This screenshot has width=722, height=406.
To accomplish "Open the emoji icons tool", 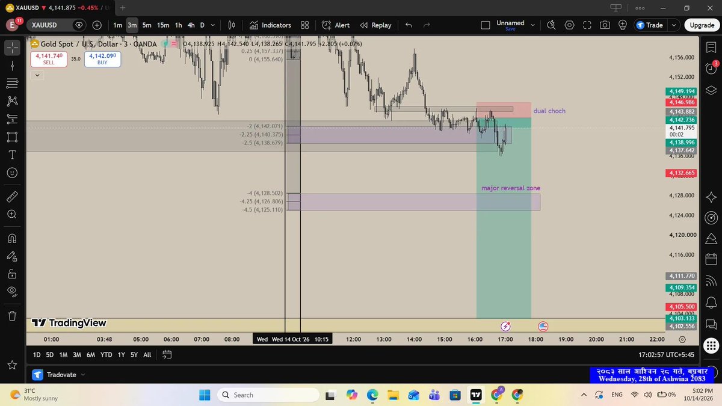I will tap(13, 173).
